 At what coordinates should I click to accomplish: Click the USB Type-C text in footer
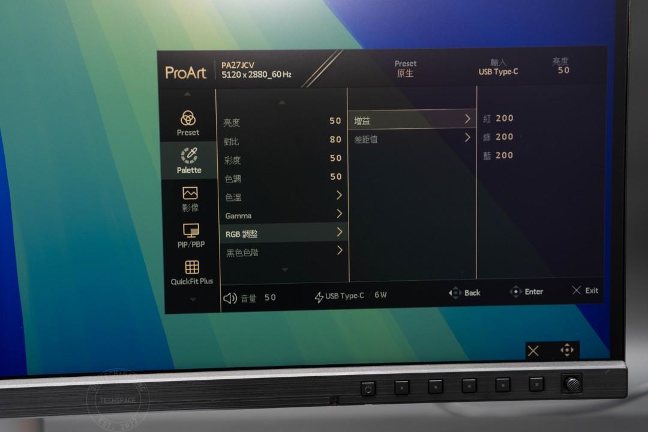click(x=344, y=296)
